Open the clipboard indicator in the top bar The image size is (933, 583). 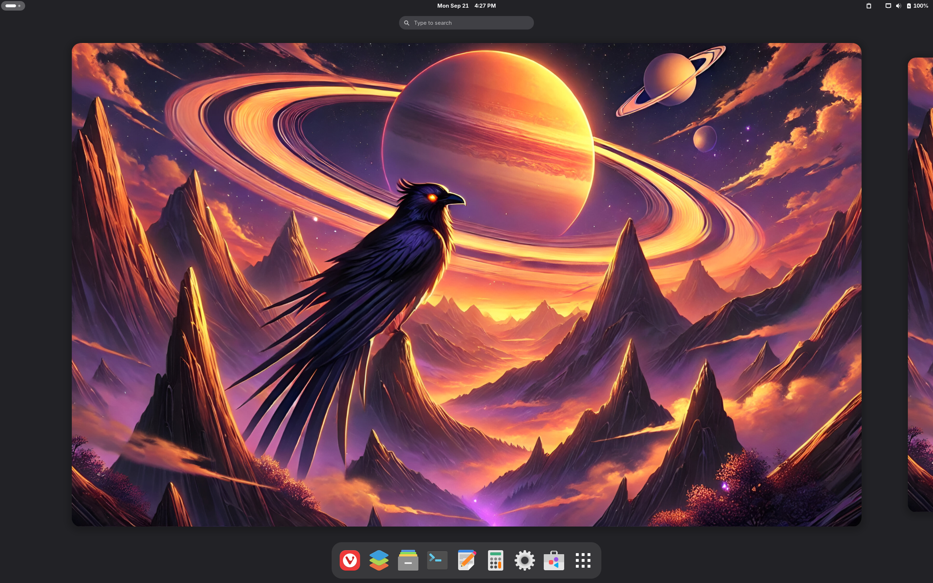(868, 6)
